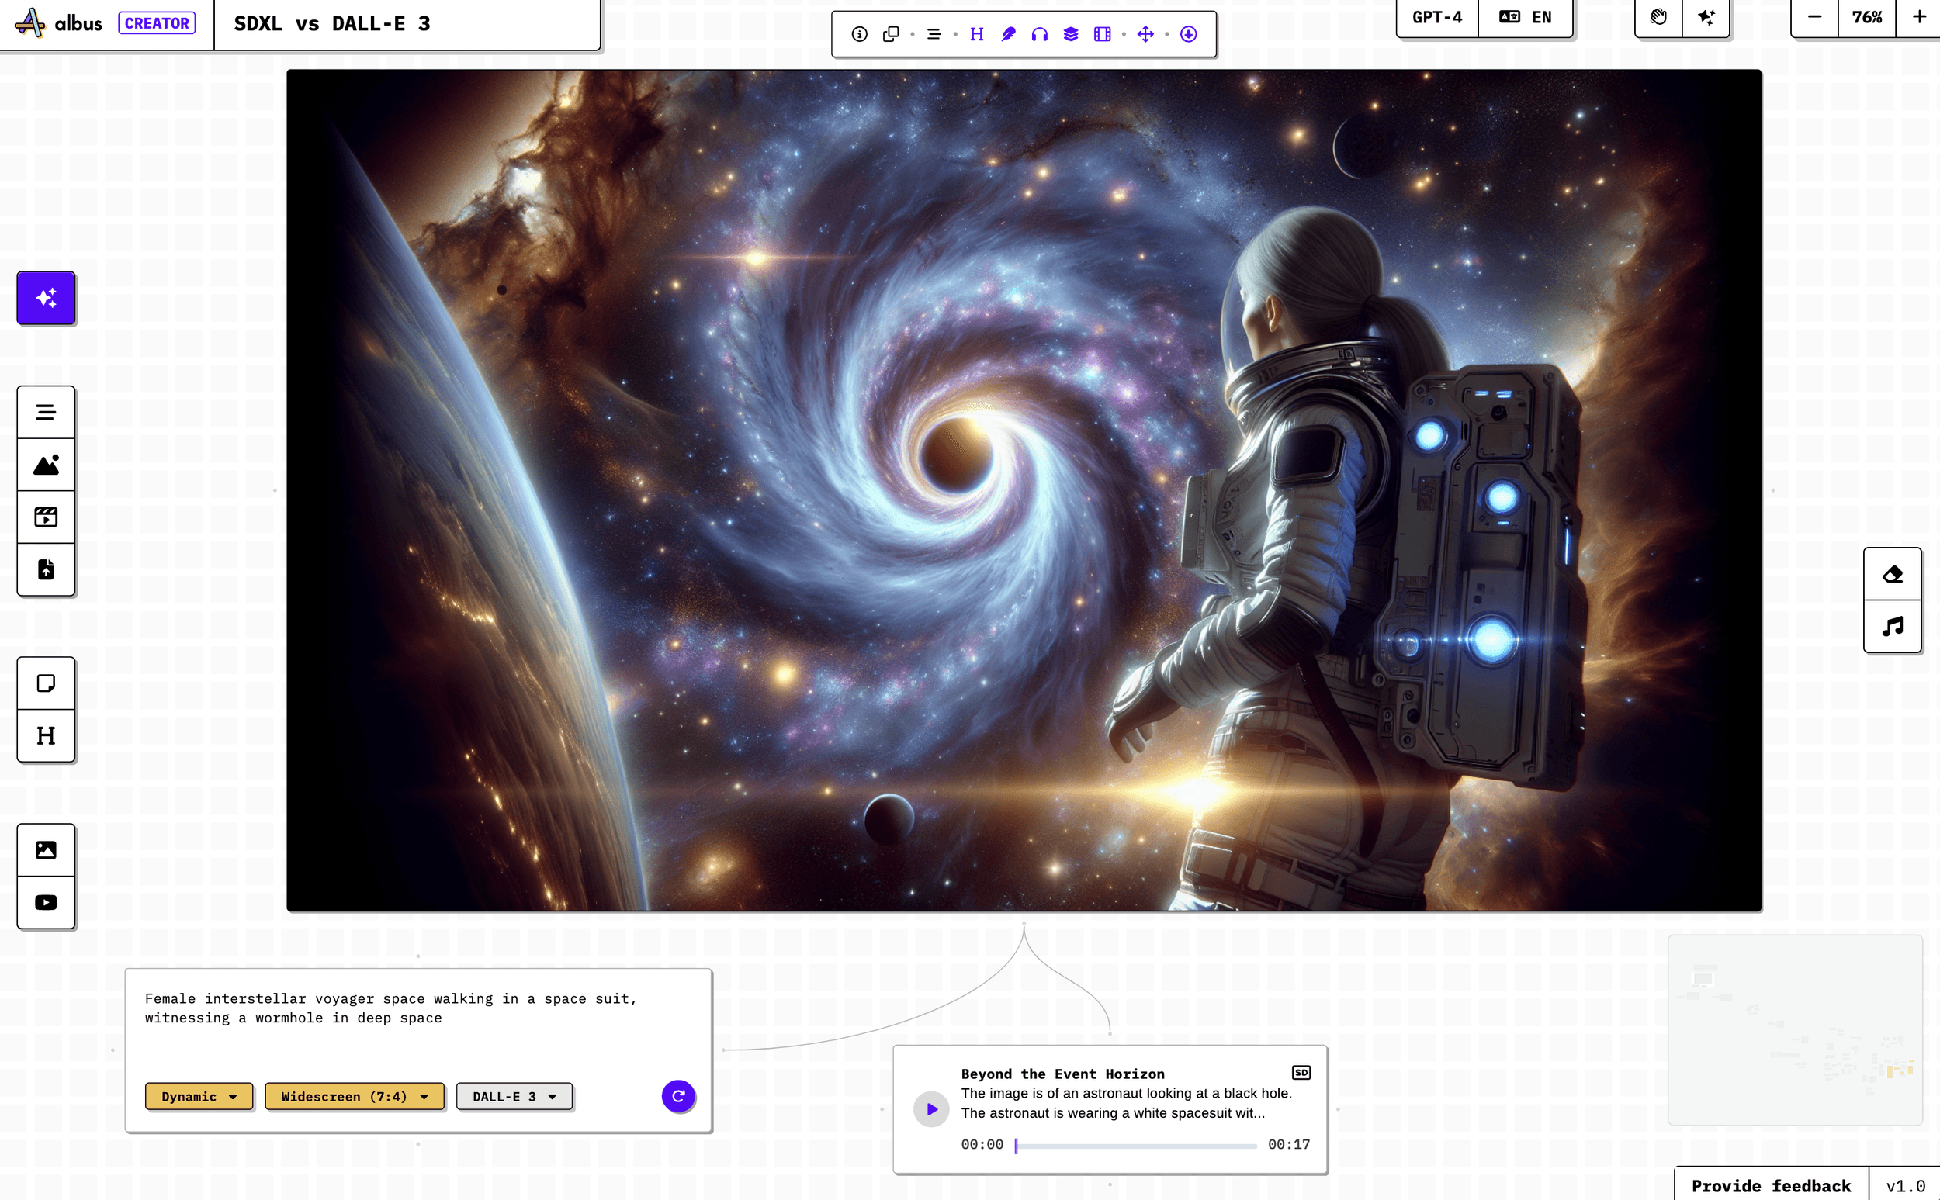
Task: Select the eraser tool on right
Action: pyautogui.click(x=1893, y=574)
